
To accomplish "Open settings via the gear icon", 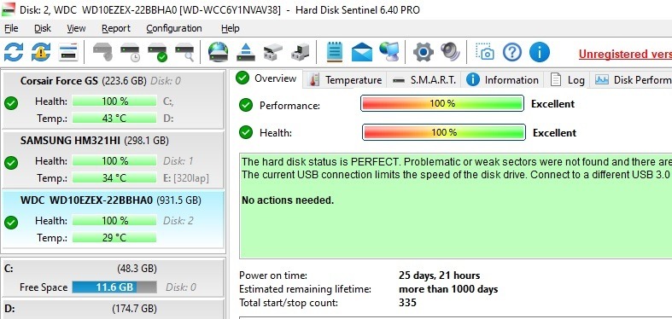I will (x=424, y=52).
